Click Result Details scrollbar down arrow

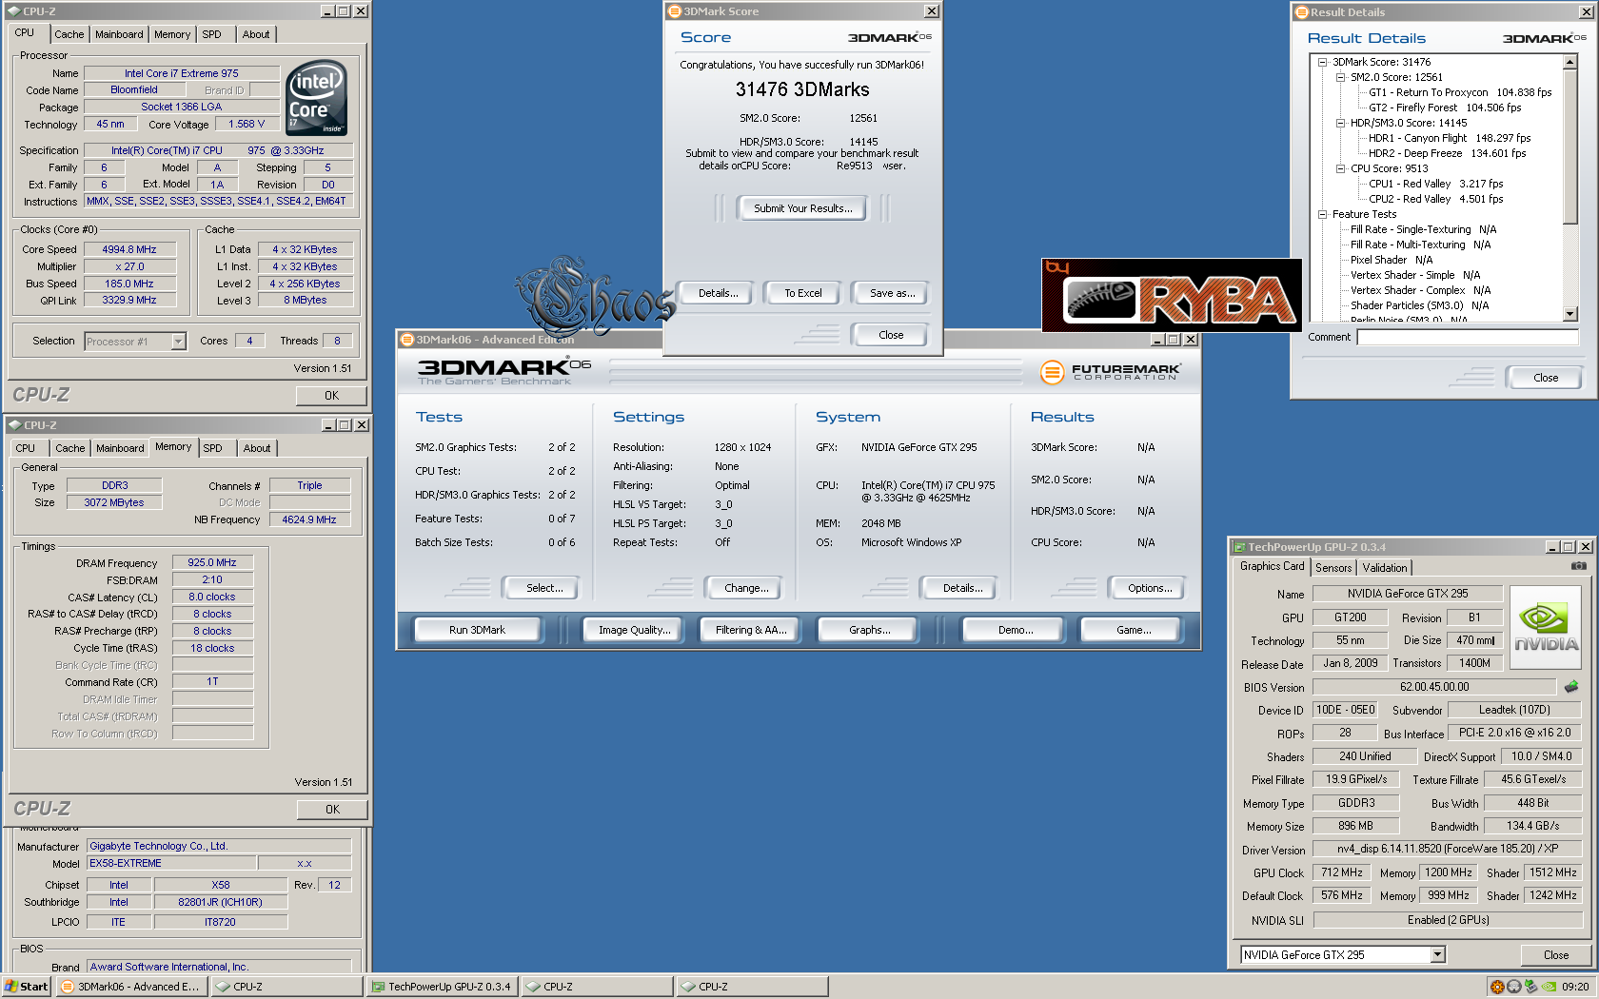pos(1569,314)
